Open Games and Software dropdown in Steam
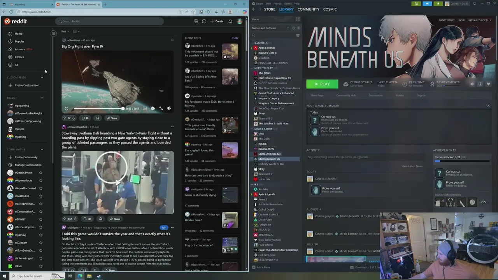This screenshot has height=280, width=498. (270, 28)
